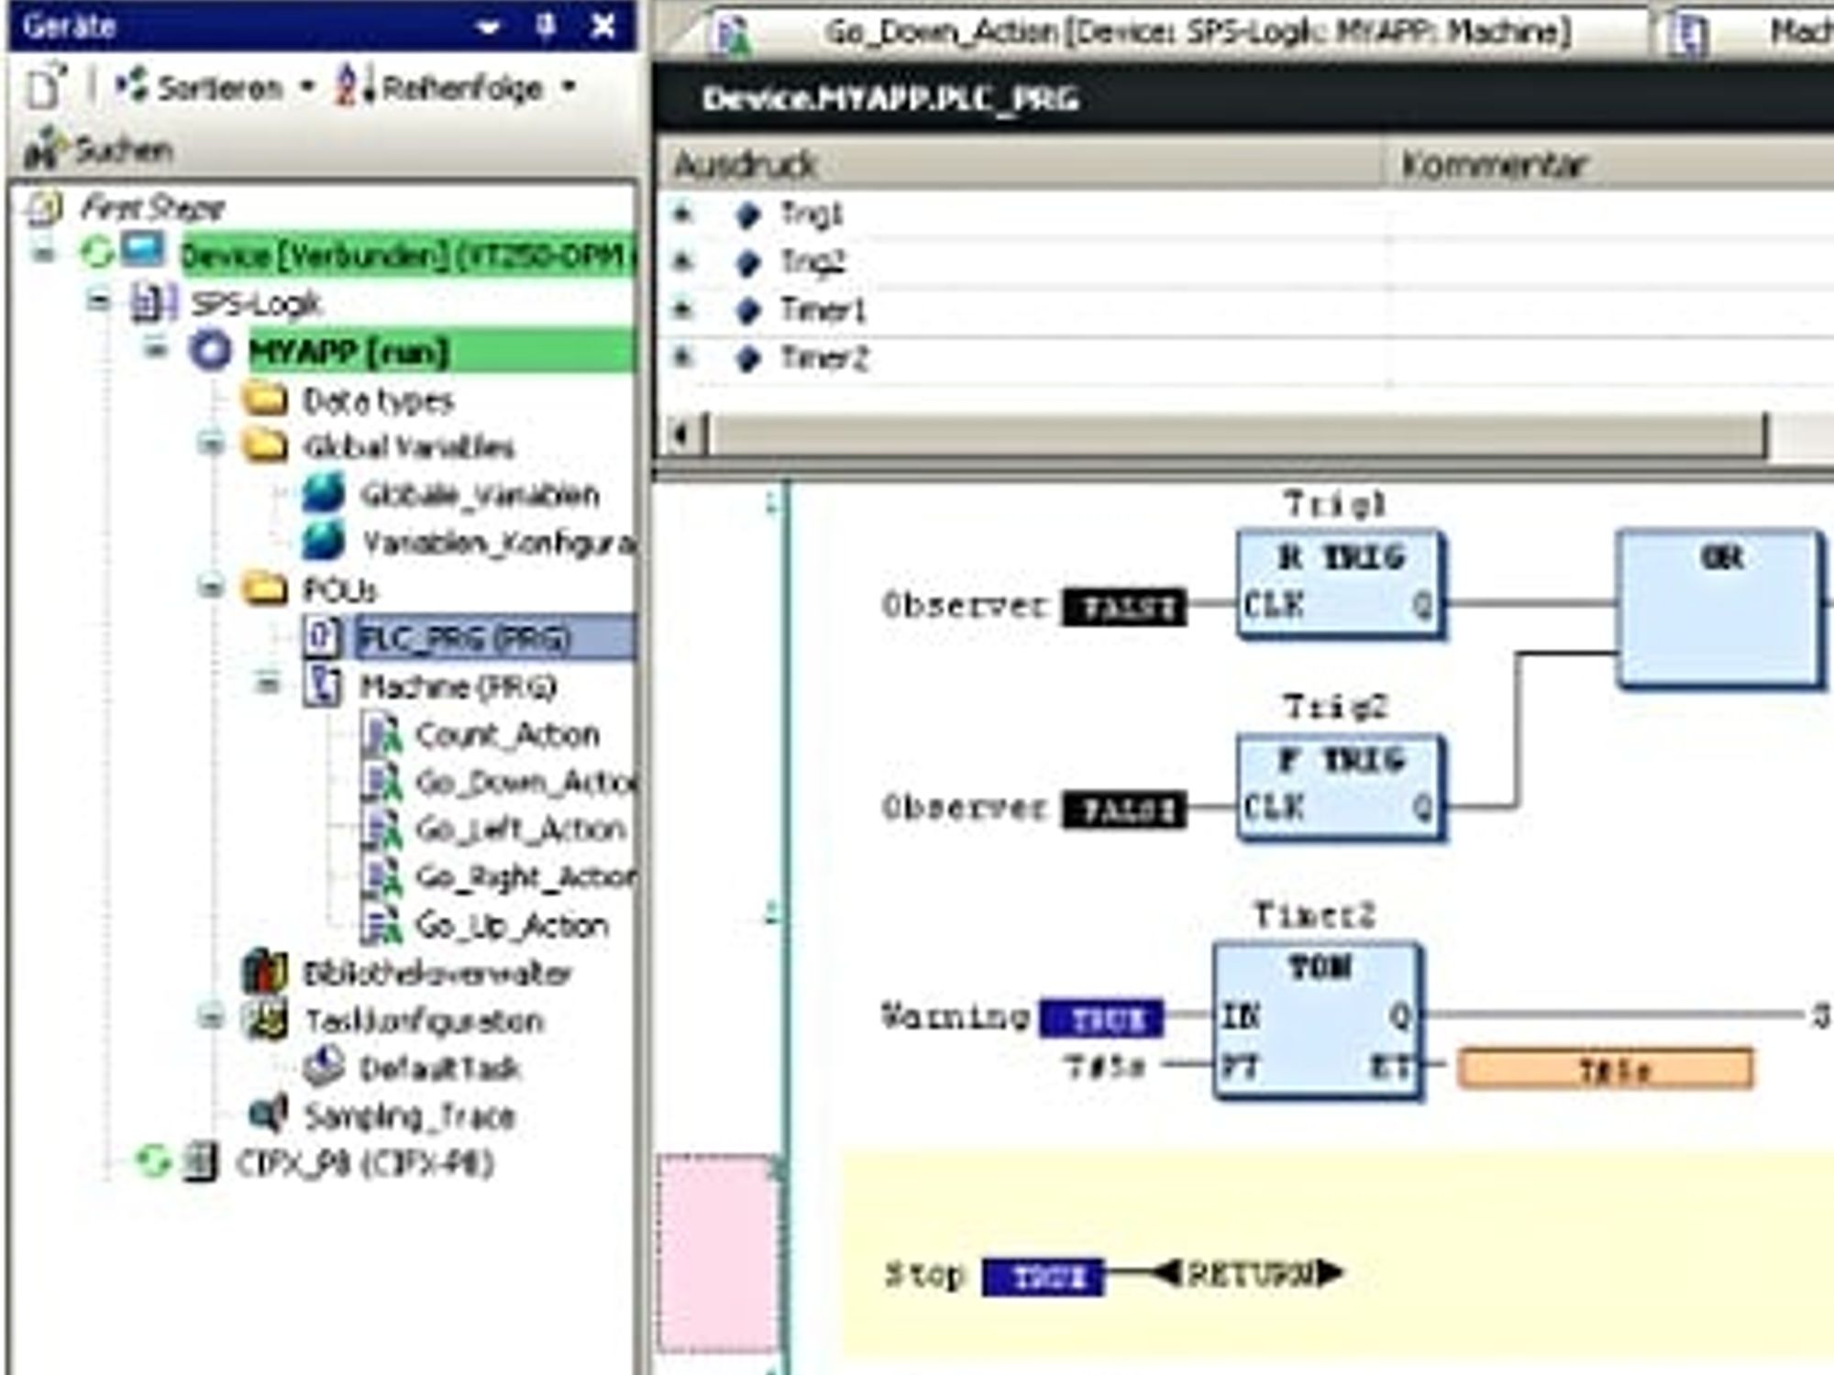Image resolution: width=1834 pixels, height=1375 pixels.
Task: Click the new object icon in Geräte toolbar
Action: [x=46, y=86]
